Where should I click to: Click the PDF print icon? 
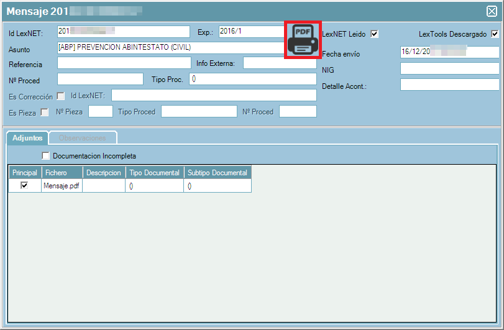(x=302, y=40)
